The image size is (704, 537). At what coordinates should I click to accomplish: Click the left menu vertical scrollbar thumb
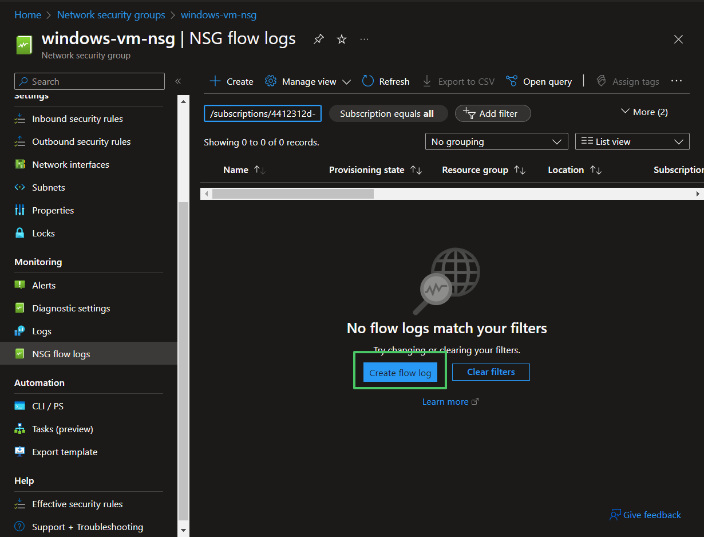click(184, 360)
